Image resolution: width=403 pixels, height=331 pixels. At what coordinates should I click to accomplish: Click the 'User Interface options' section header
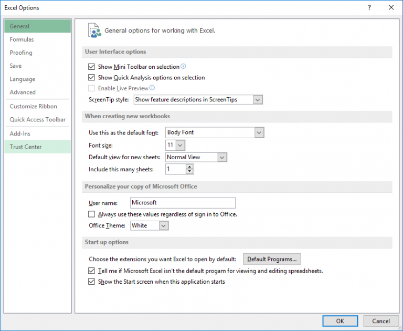click(x=115, y=51)
